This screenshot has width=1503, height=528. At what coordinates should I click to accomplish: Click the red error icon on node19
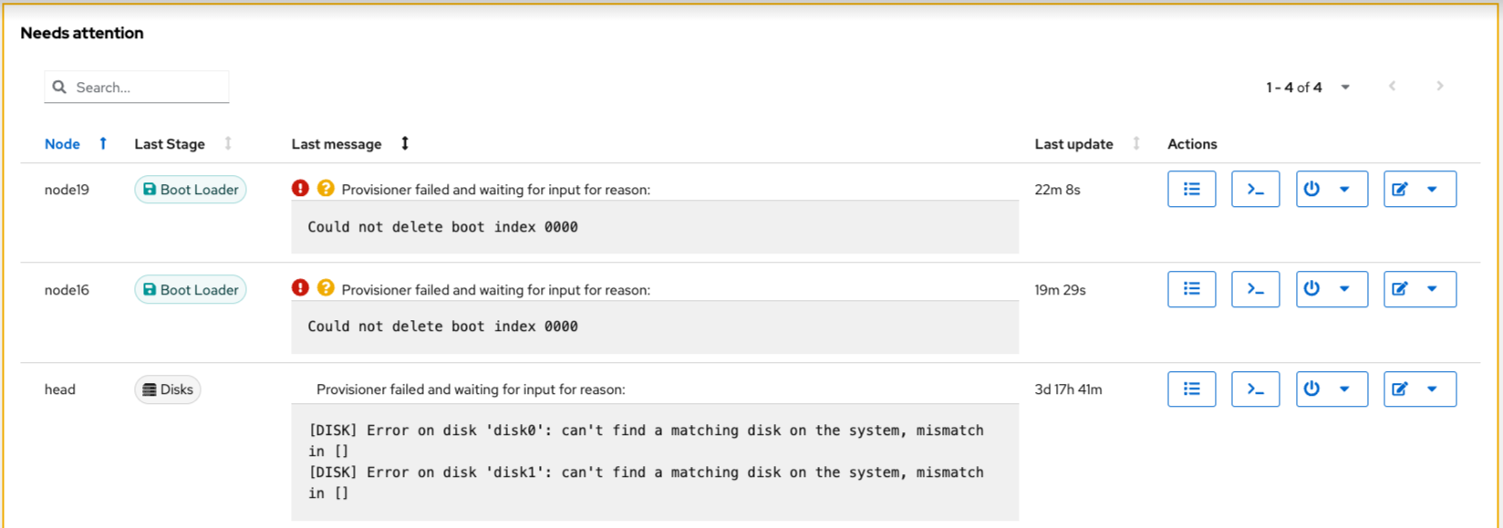[300, 188]
